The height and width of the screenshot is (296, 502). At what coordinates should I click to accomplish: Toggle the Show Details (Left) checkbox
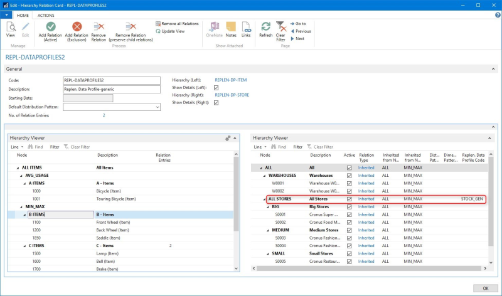tap(216, 88)
